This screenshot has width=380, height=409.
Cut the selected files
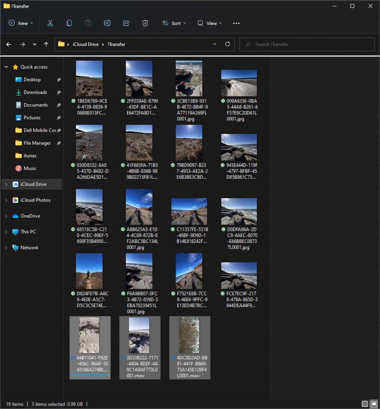pyautogui.click(x=50, y=23)
